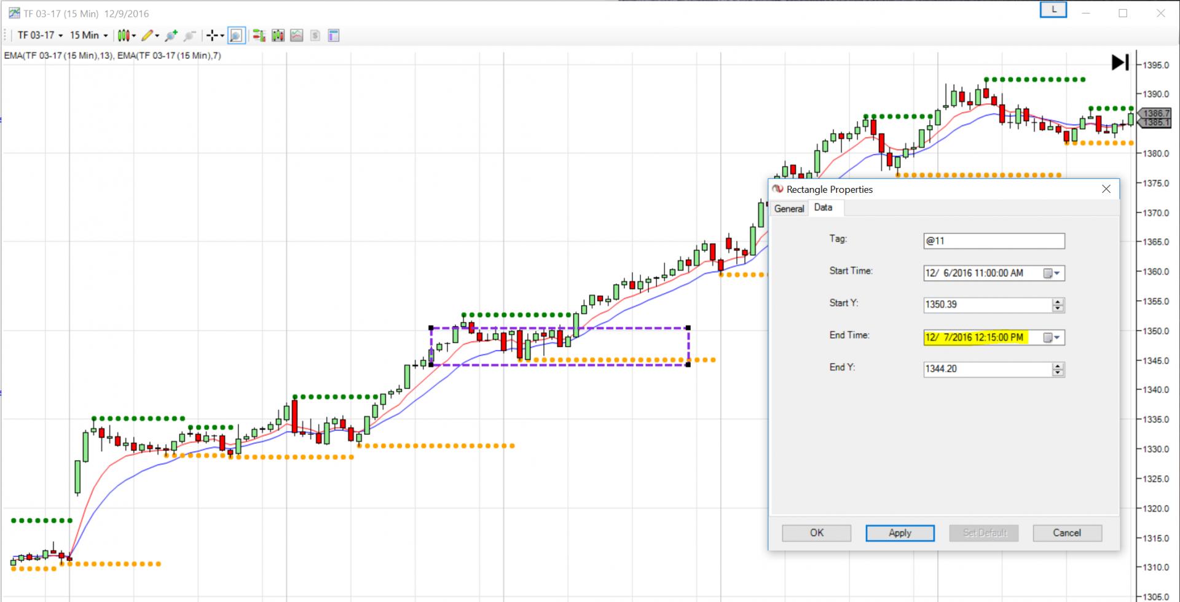Open the Start Time calendar dropdown
Viewport: 1180px width, 602px height.
click(1052, 273)
